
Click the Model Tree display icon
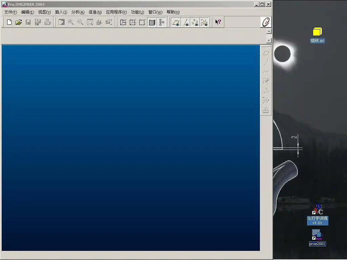pyautogui.click(x=162, y=22)
